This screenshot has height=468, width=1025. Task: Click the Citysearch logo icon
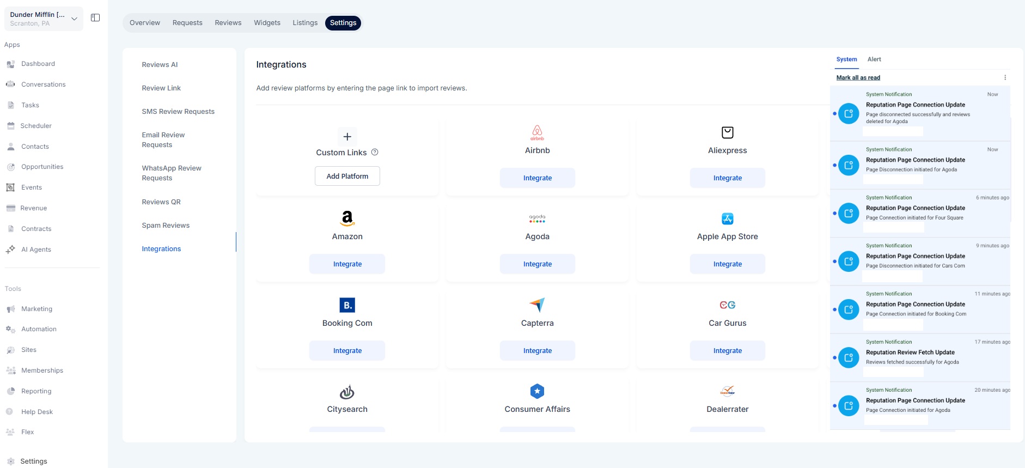347,392
